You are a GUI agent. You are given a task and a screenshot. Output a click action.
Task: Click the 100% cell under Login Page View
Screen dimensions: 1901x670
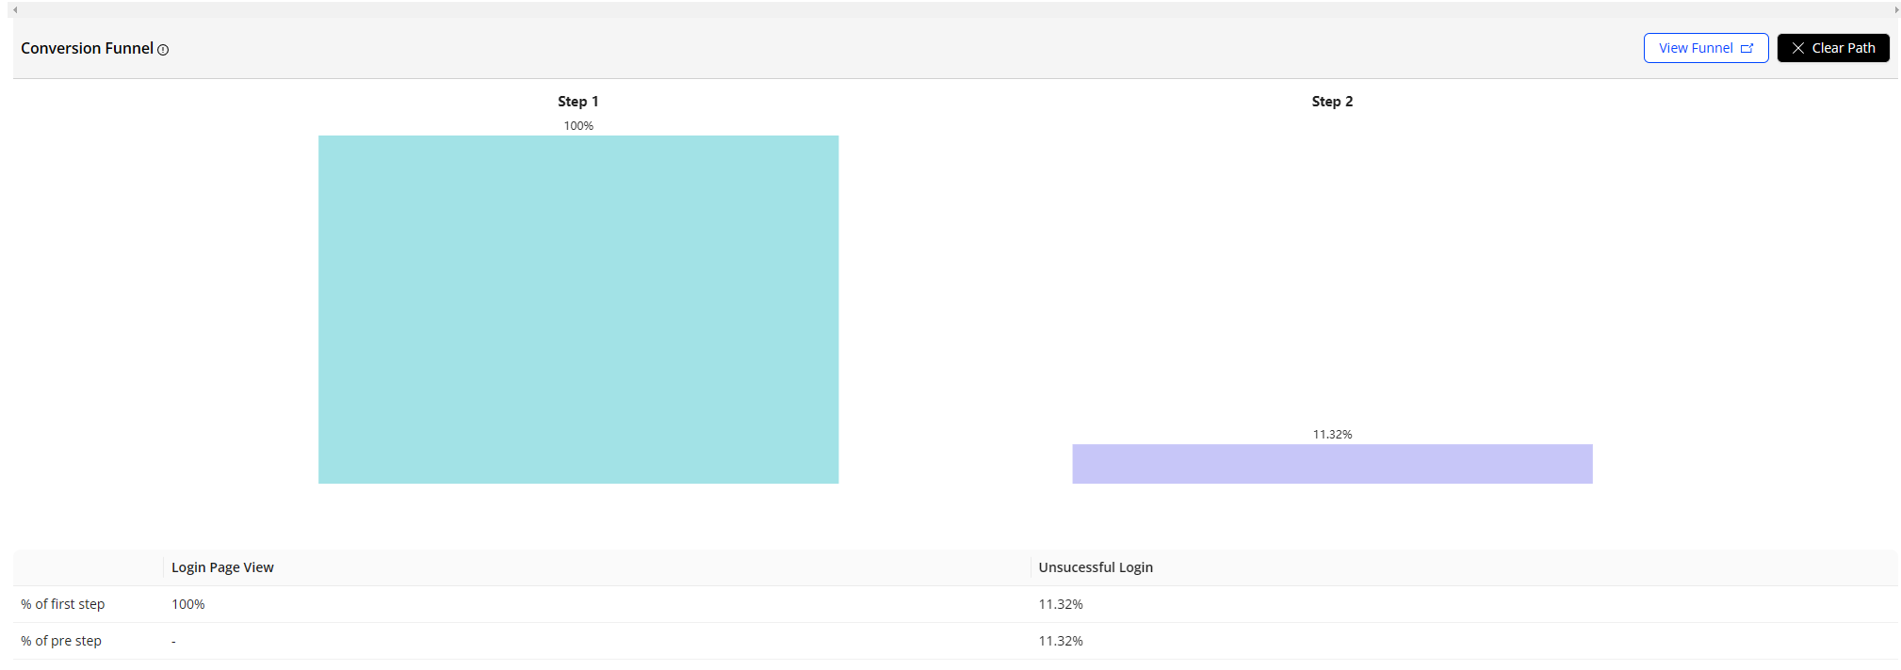pos(187,604)
